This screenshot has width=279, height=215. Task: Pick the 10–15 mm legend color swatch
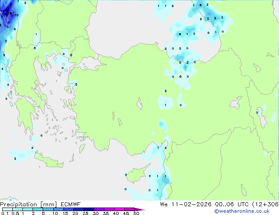[x=58, y=209]
